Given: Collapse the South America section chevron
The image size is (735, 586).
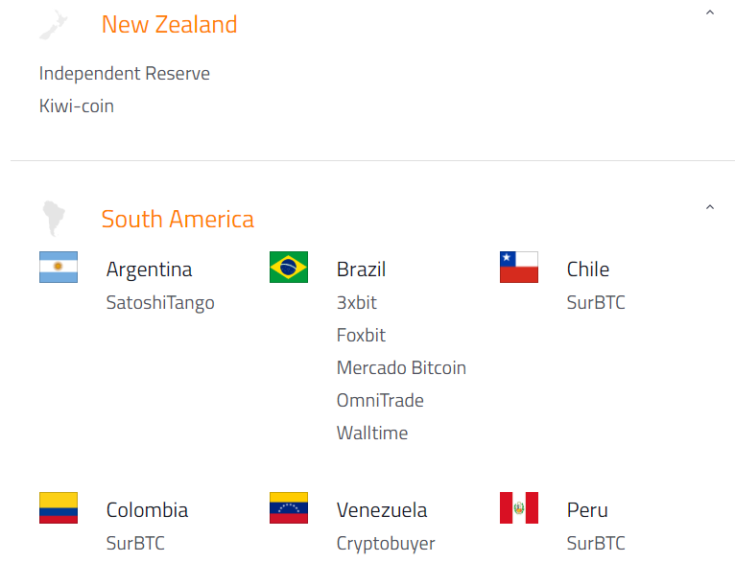Looking at the screenshot, I should click(x=710, y=207).
